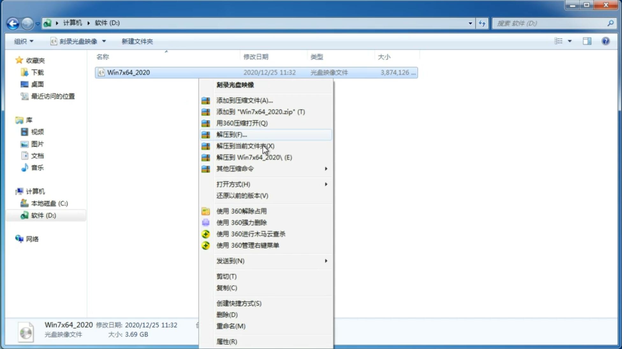Click 新建文件夹 button
The image size is (622, 349).
point(137,41)
